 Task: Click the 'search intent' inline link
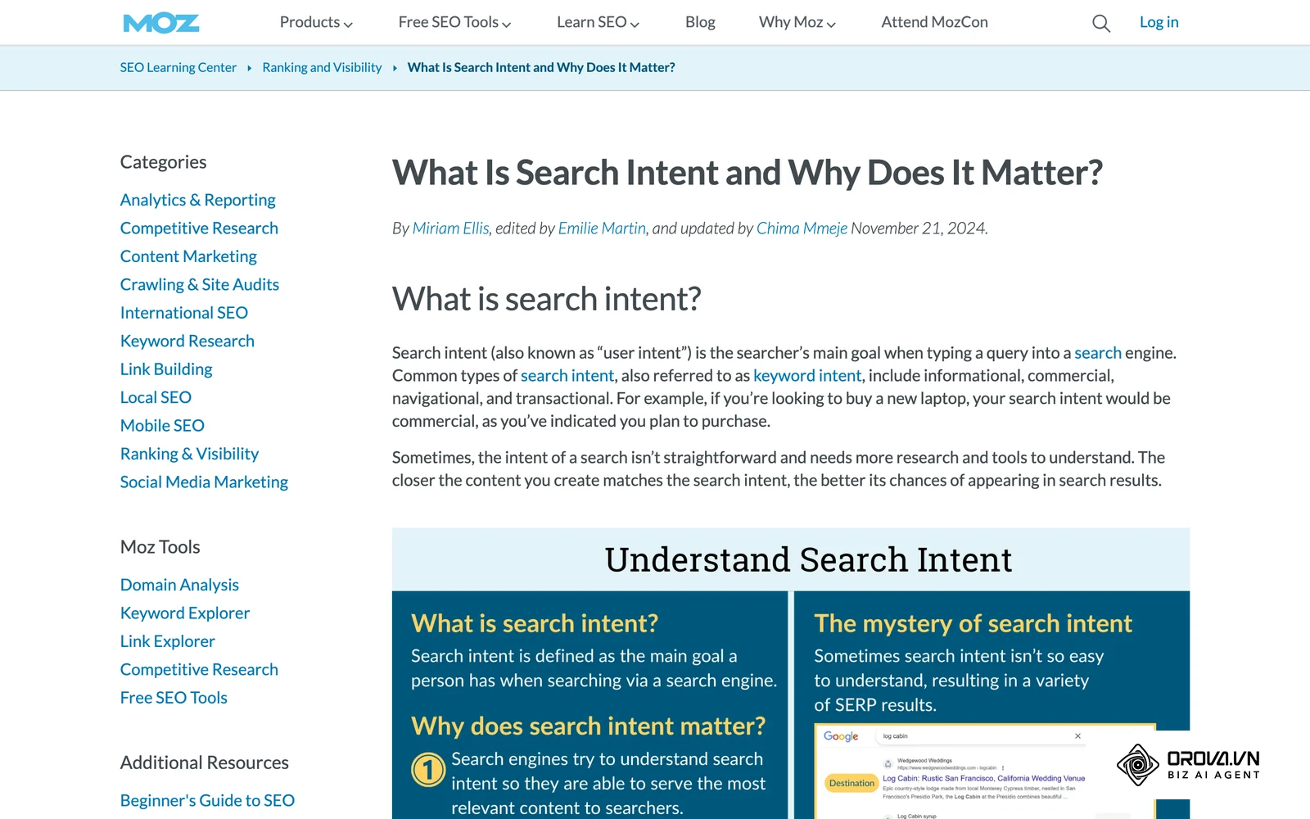pyautogui.click(x=567, y=376)
